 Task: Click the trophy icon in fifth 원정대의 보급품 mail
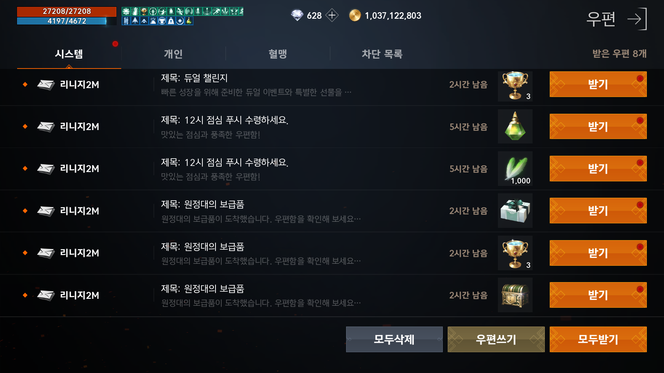click(x=515, y=253)
